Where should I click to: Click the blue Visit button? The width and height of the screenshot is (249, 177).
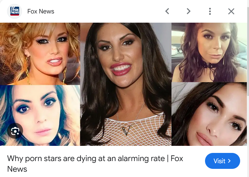222,161
